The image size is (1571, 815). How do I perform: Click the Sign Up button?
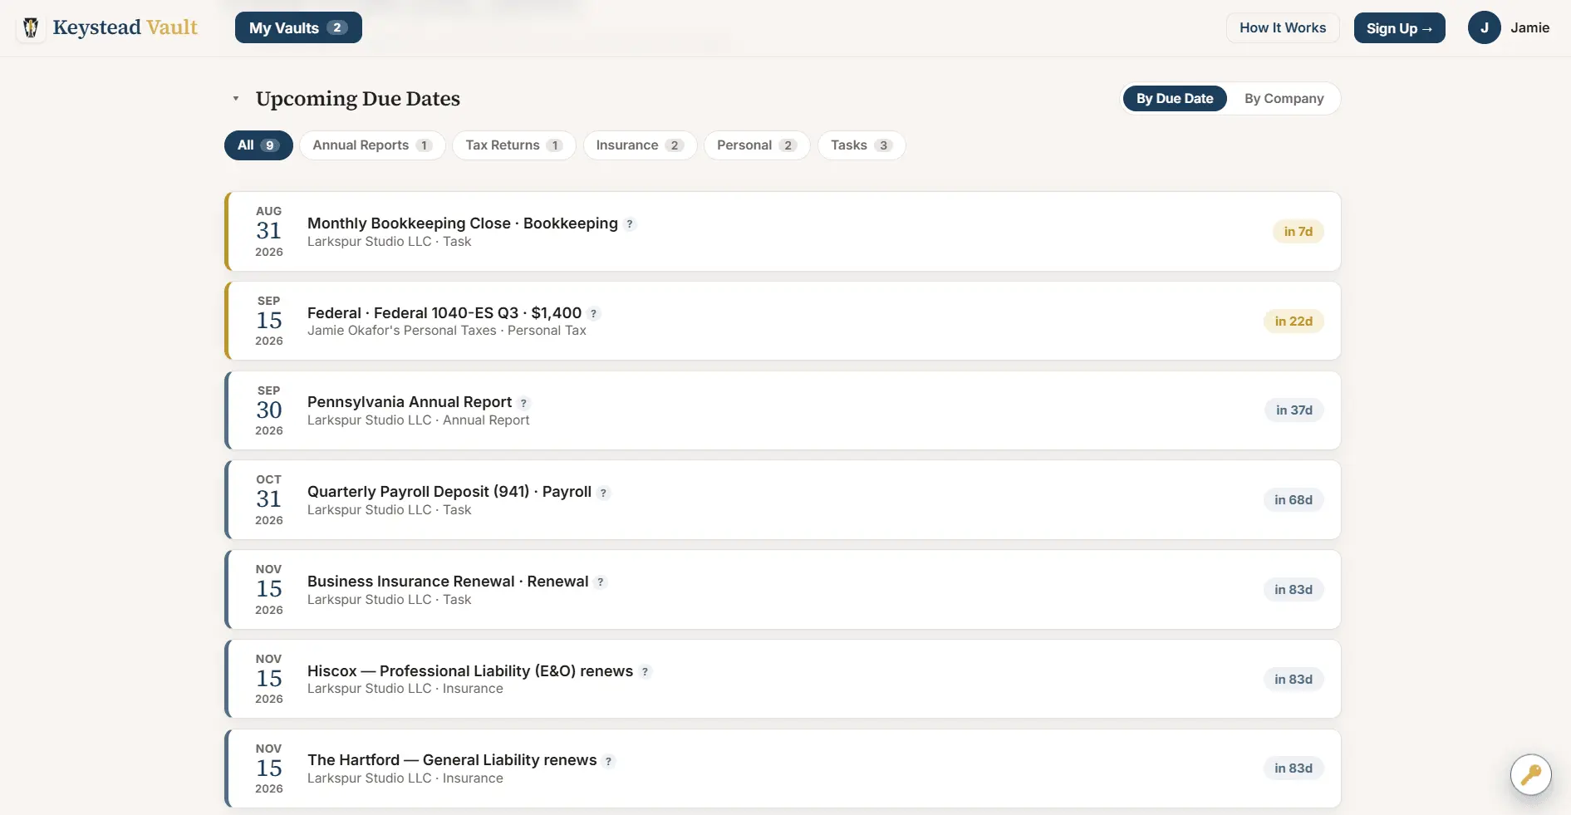[x=1399, y=27]
